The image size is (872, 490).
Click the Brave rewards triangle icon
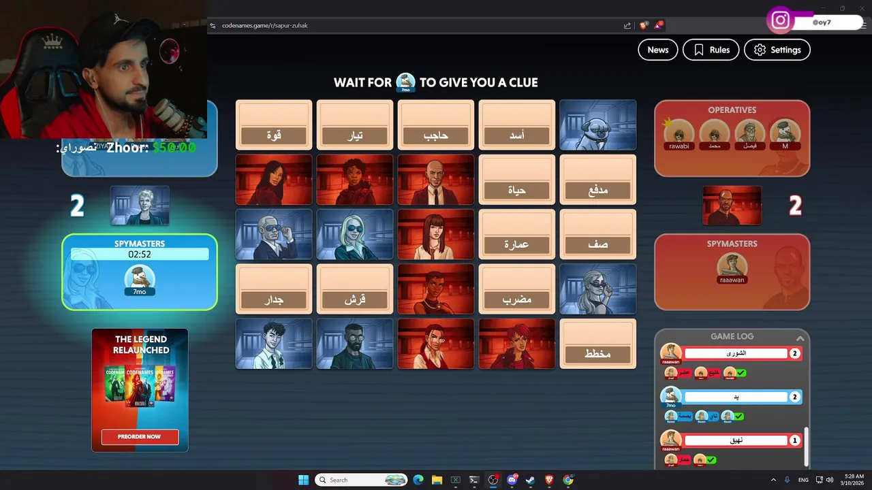click(658, 25)
